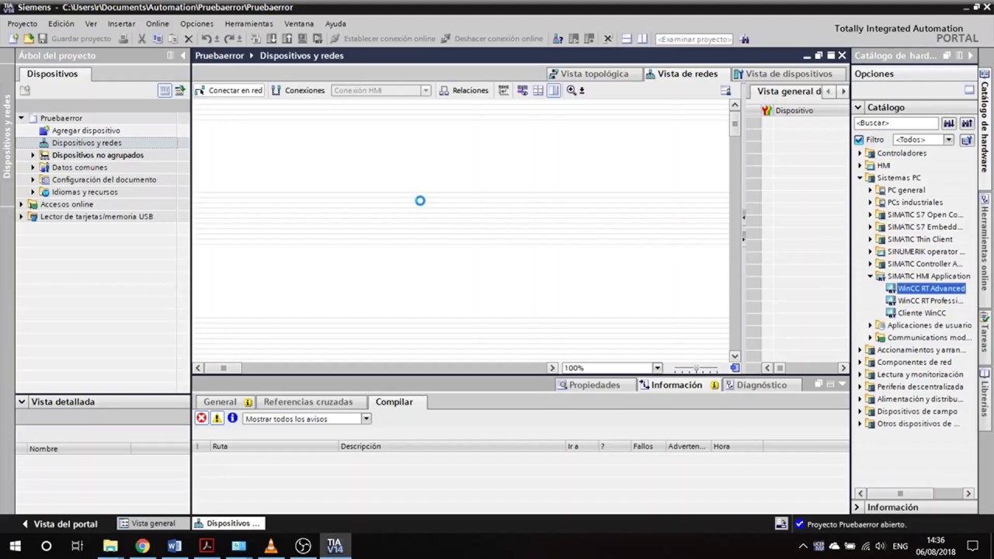Expand the Datos comunes node
The width and height of the screenshot is (994, 559).
(x=33, y=168)
